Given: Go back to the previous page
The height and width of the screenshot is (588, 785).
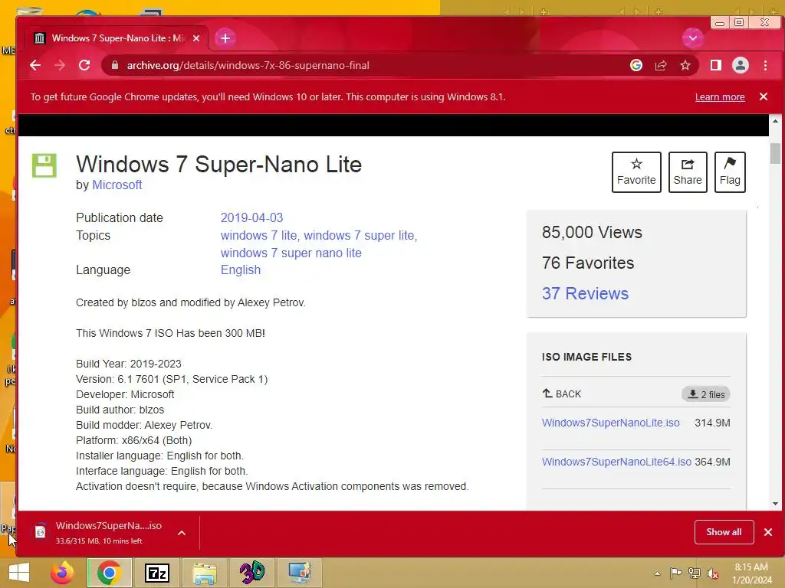Looking at the screenshot, I should point(35,65).
